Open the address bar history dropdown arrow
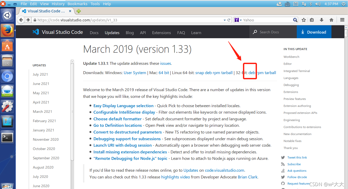Image resolution: width=348 pixels, height=189 pixels. click(224, 20)
